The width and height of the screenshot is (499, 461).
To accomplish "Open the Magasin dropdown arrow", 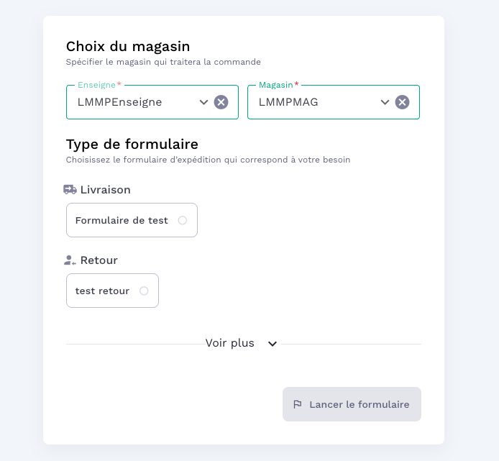I will click(385, 102).
